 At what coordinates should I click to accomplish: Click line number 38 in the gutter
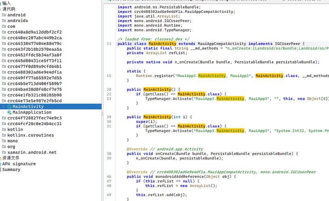pos(109,154)
